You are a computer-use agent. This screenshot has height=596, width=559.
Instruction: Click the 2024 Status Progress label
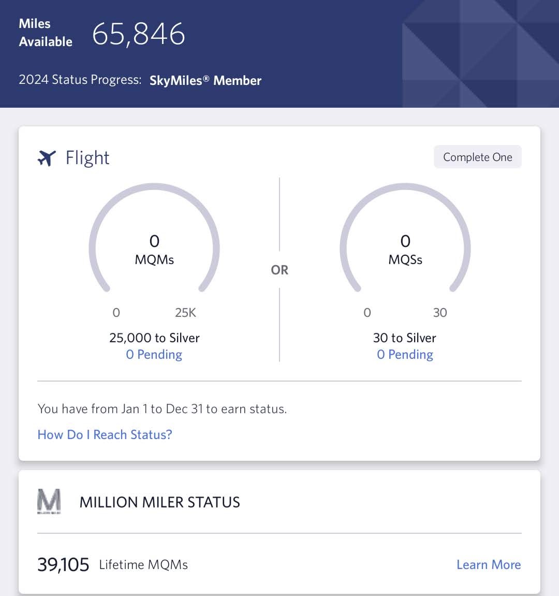80,79
